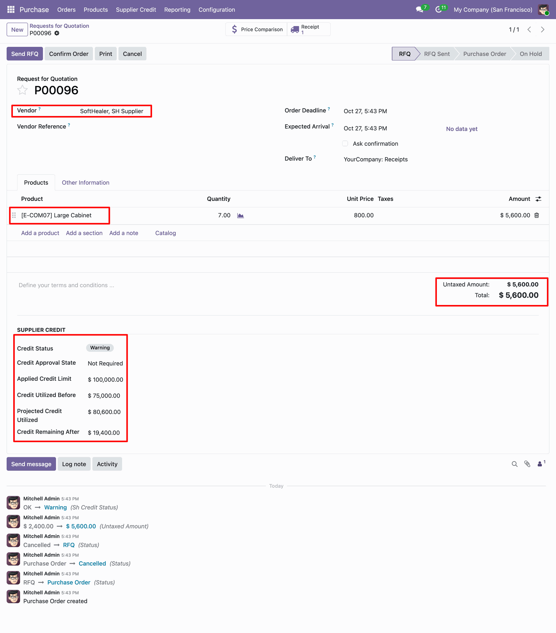
Task: Mark P00096 as favorite with star
Action: 22,90
